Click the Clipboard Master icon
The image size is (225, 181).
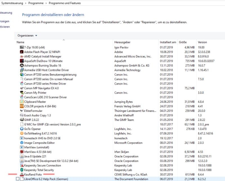coord(21,102)
